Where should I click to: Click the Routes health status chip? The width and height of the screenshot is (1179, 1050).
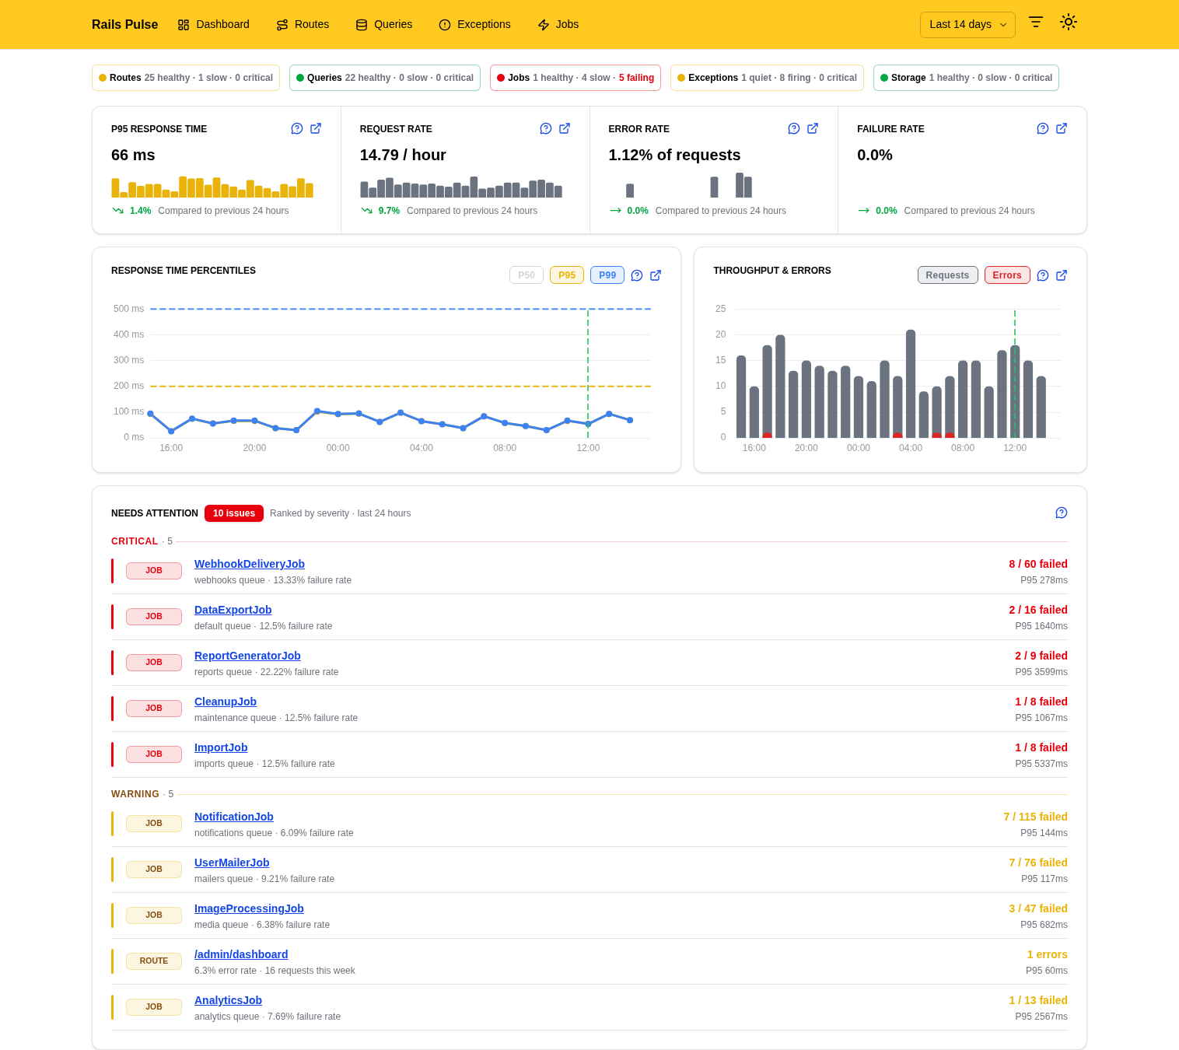tap(186, 78)
